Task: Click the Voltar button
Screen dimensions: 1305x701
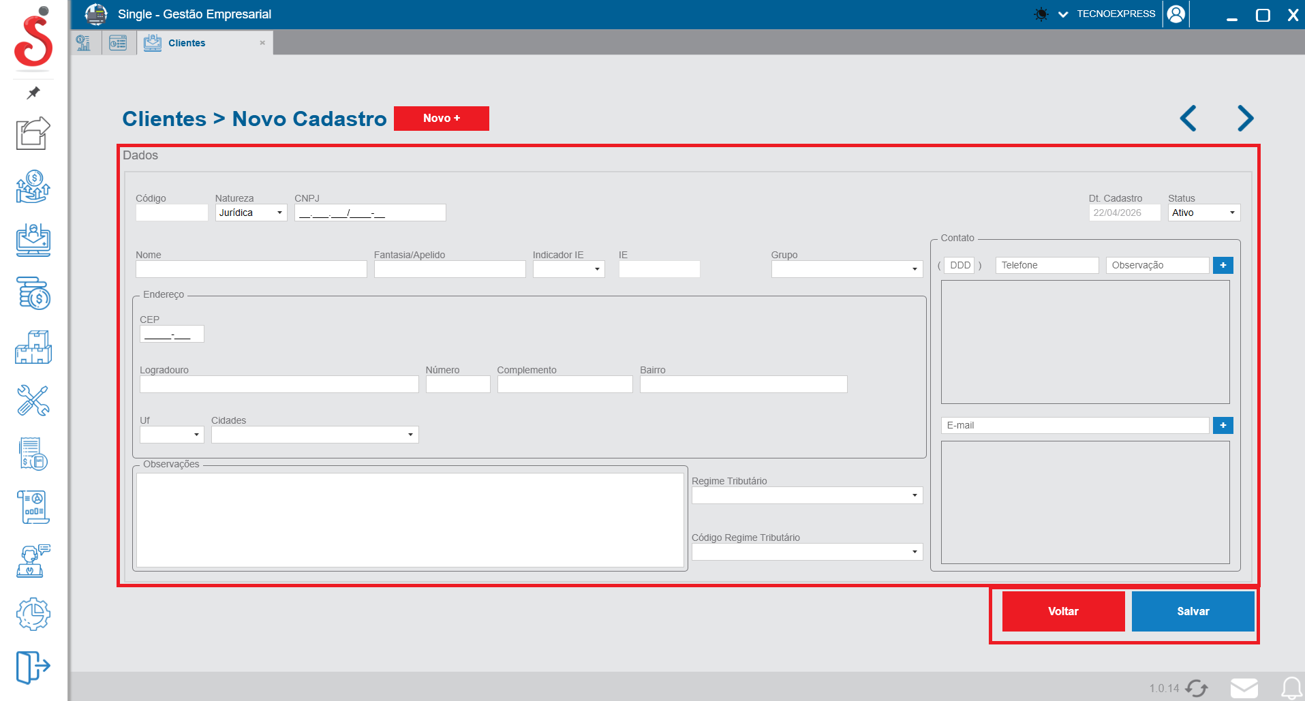Action: 1063,611
